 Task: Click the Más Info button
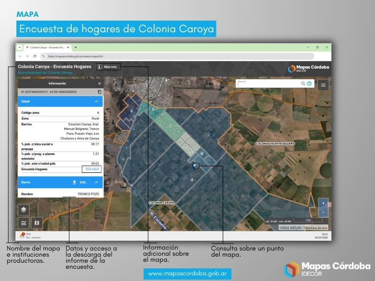click(x=108, y=67)
